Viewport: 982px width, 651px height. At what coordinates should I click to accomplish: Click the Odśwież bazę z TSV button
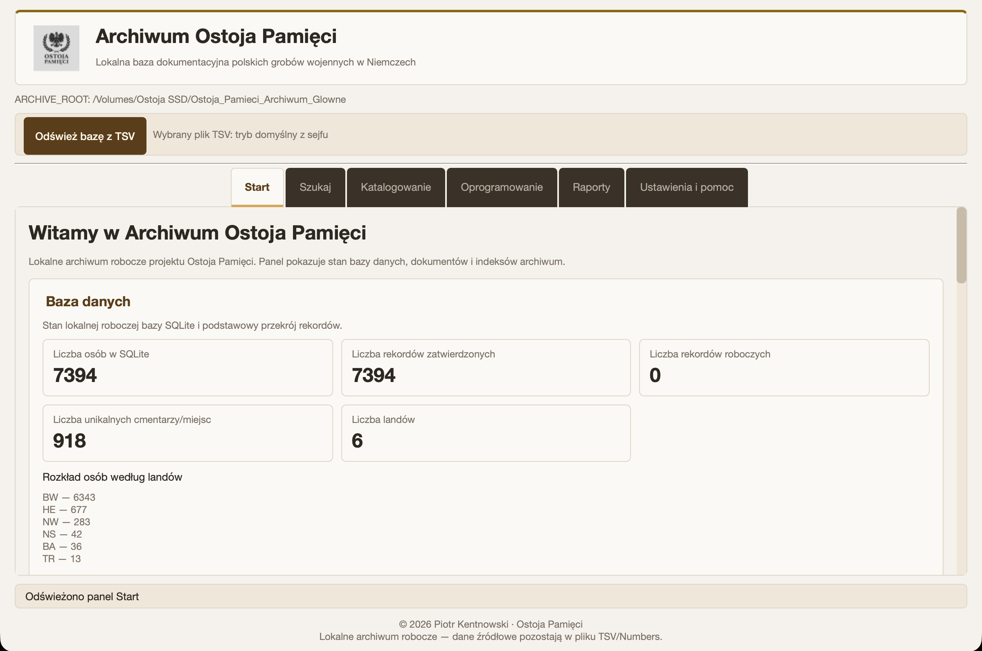[x=85, y=136]
